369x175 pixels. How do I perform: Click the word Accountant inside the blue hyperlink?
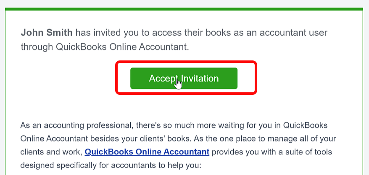coord(186,152)
